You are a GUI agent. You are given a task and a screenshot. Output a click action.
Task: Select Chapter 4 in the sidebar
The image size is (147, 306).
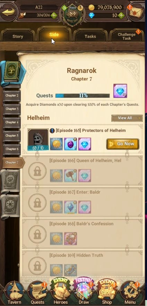(x=12, y=122)
